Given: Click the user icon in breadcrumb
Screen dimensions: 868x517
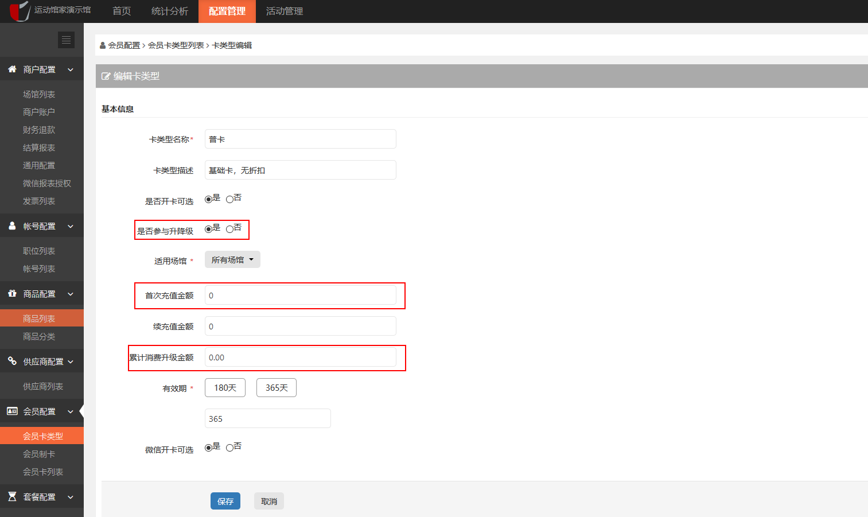Looking at the screenshot, I should coord(103,45).
